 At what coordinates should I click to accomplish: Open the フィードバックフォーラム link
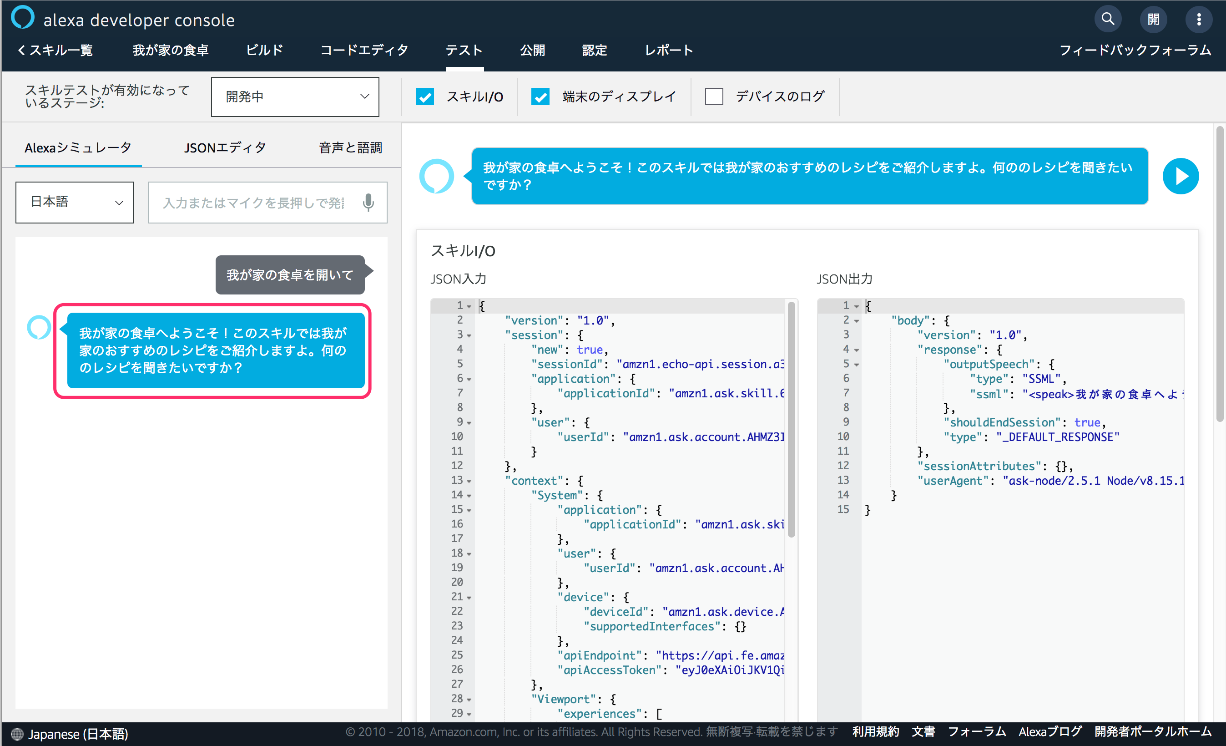point(1135,50)
